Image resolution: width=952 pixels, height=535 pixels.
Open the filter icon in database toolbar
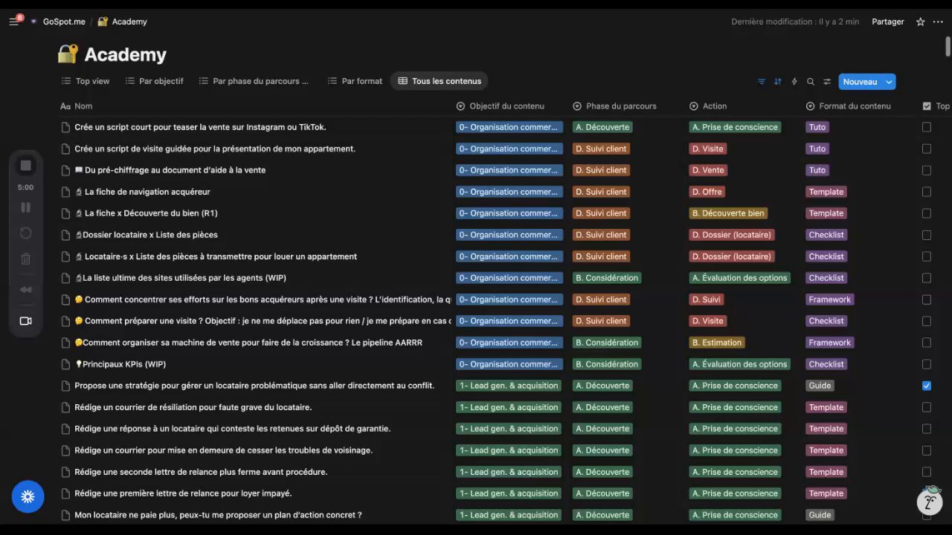click(761, 82)
